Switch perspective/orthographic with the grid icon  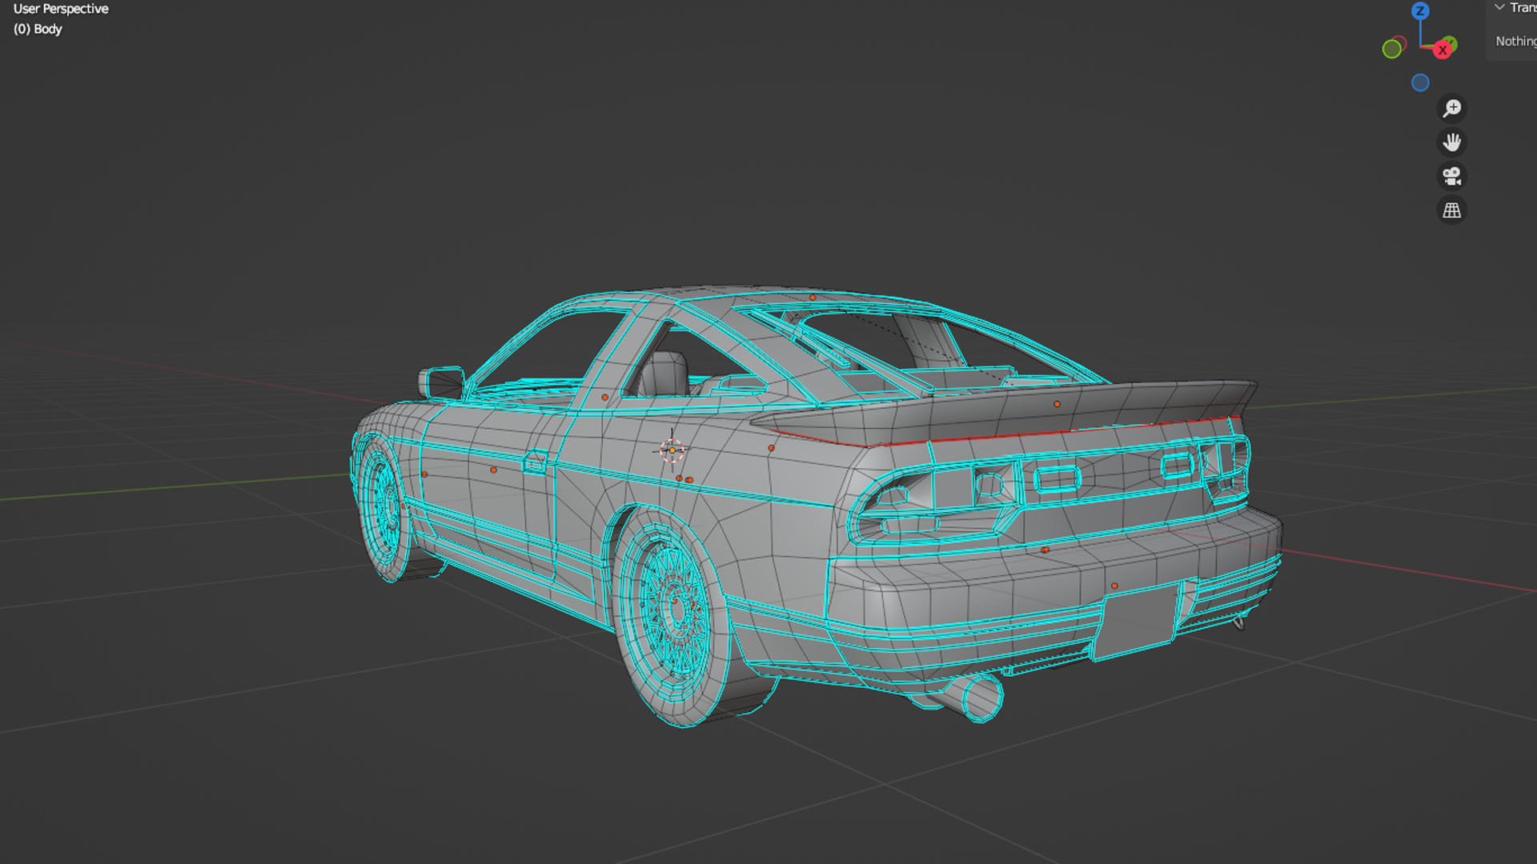[x=1452, y=210]
